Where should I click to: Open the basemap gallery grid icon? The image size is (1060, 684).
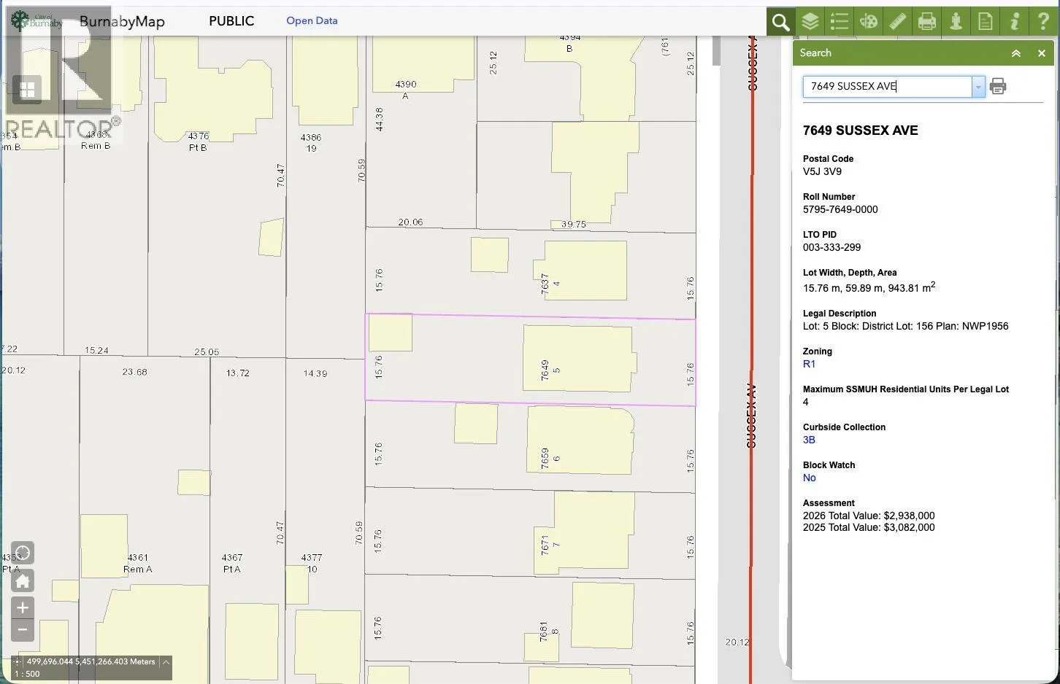[x=27, y=90]
